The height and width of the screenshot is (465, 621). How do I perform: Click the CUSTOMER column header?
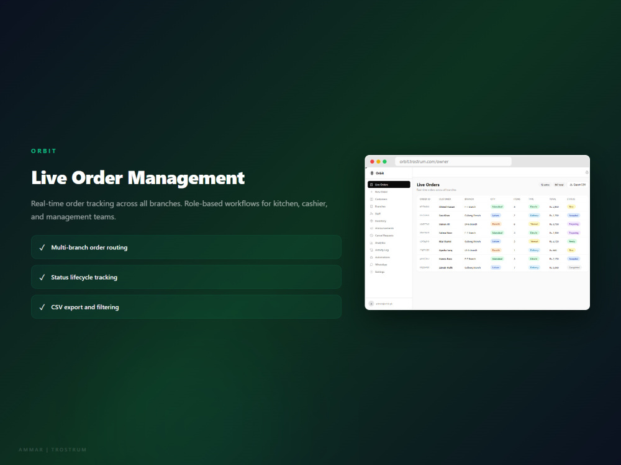[445, 199]
